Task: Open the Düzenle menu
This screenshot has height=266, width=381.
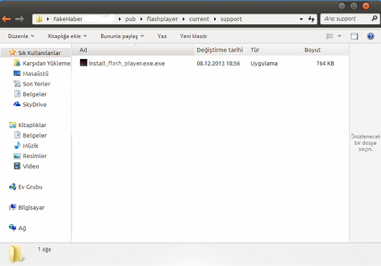Action: [21, 36]
